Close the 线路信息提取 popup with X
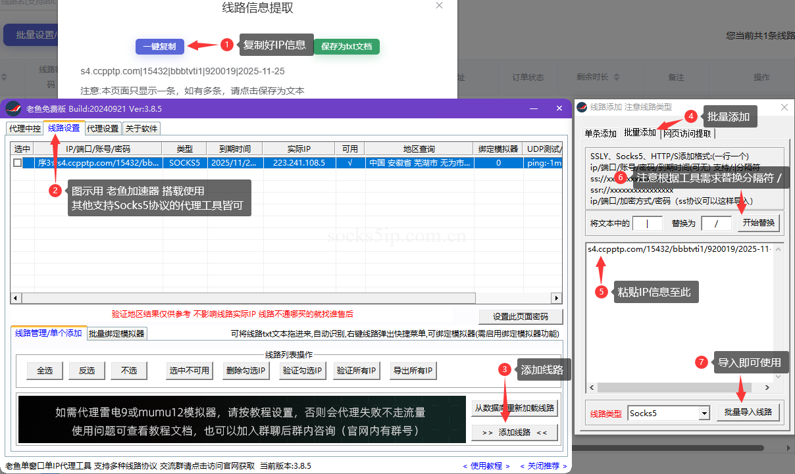 [440, 5]
